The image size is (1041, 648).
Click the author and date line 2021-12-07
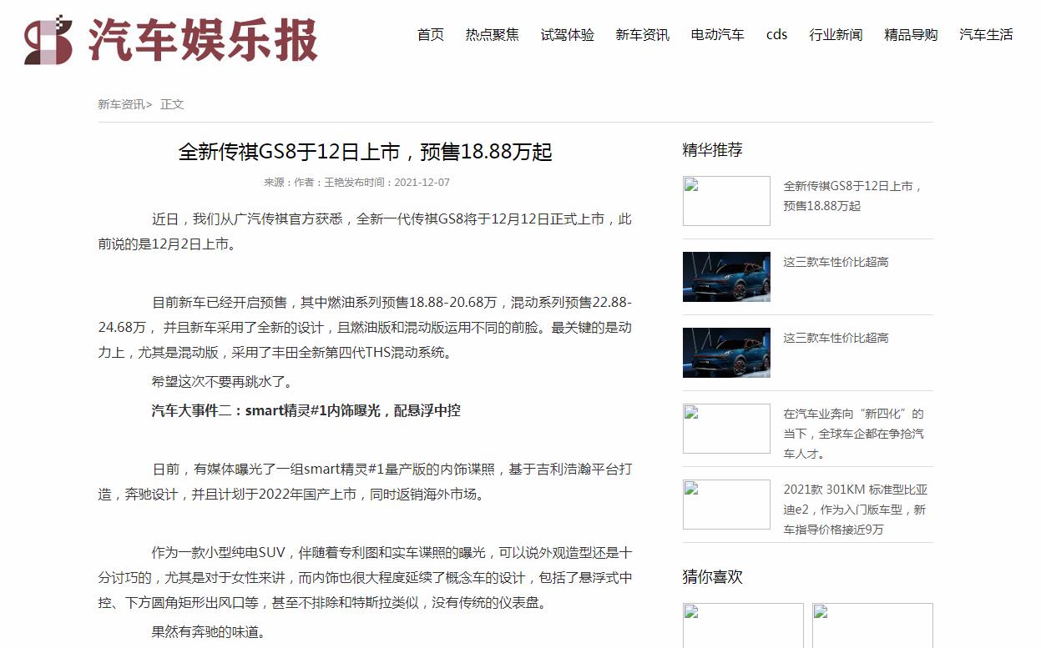click(357, 182)
